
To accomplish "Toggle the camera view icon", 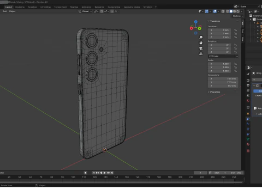I will click(201, 48).
